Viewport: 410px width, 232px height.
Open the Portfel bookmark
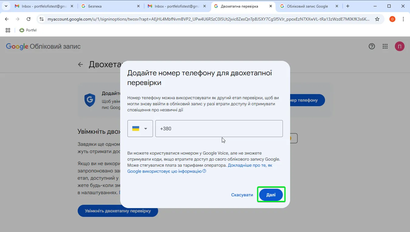[28, 30]
